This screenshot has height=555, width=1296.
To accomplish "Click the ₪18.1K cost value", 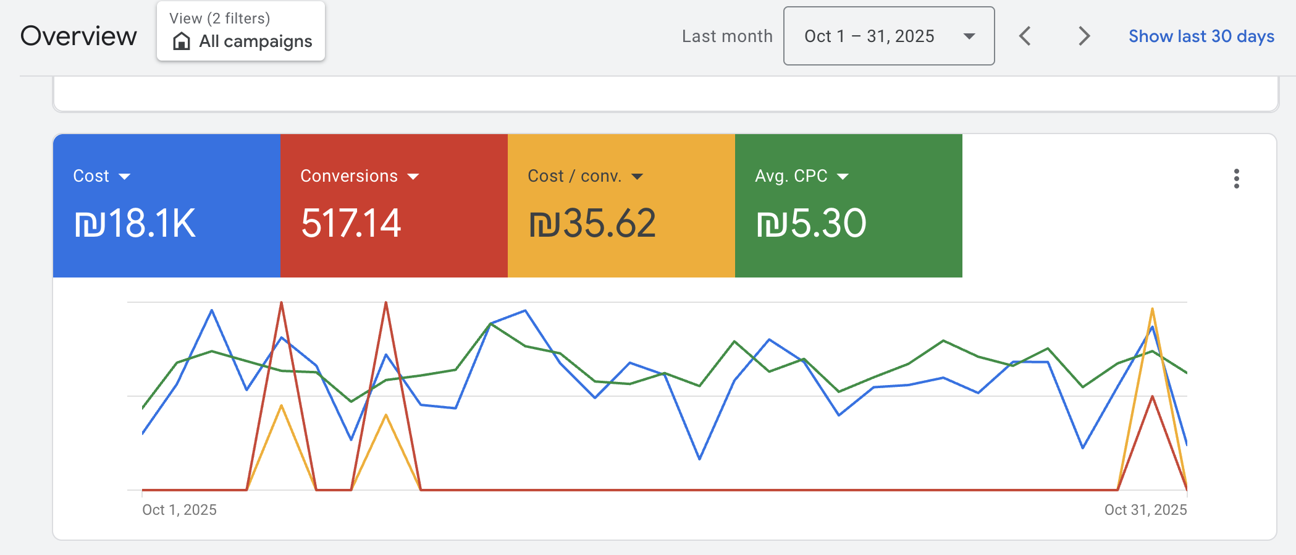I will point(135,223).
